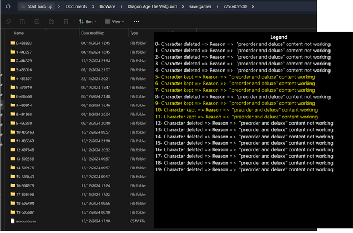353x233 pixels.
Task: Expand chevron after Documents breadcrumb
Action: (93, 6)
